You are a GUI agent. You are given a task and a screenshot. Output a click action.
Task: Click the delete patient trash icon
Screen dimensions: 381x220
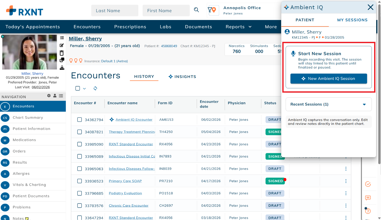pos(62,53)
